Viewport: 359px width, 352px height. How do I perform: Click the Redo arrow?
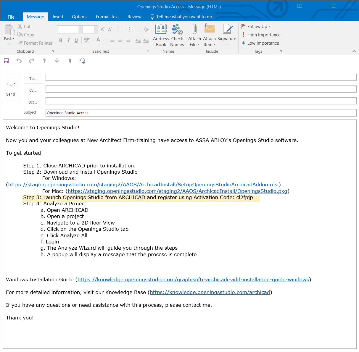(31, 61)
